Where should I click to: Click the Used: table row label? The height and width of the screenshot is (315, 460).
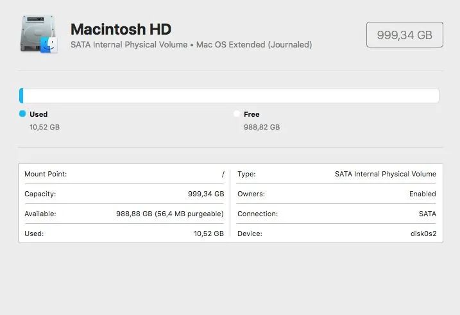coord(34,234)
